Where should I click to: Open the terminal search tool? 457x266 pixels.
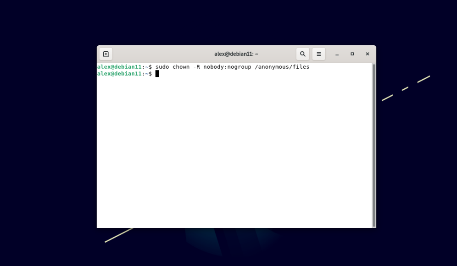tap(303, 54)
